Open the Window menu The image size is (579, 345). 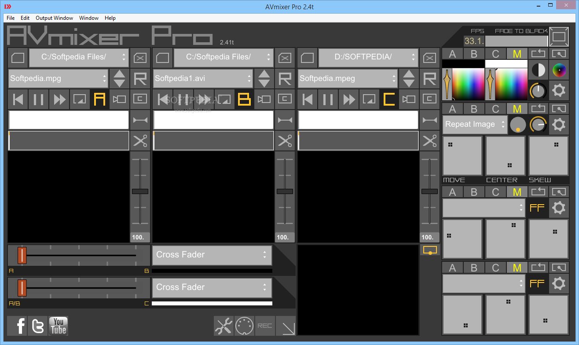tap(89, 18)
